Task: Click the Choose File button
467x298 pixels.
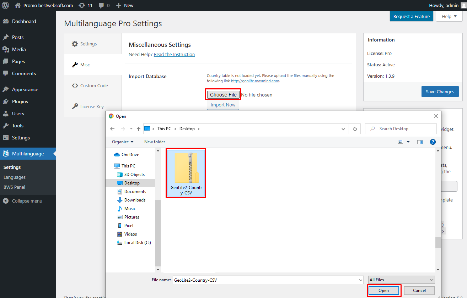Action: (x=223, y=95)
